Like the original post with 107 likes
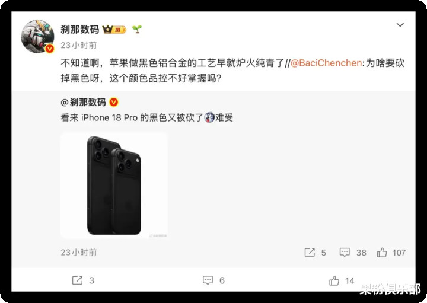The height and width of the screenshot is (303, 427). [391, 253]
